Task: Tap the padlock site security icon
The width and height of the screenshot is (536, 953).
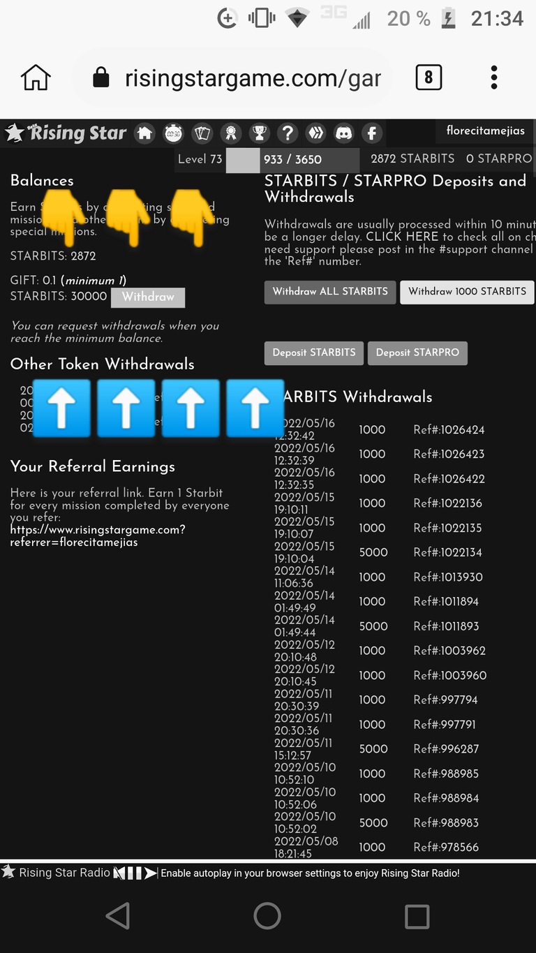Action: click(101, 77)
